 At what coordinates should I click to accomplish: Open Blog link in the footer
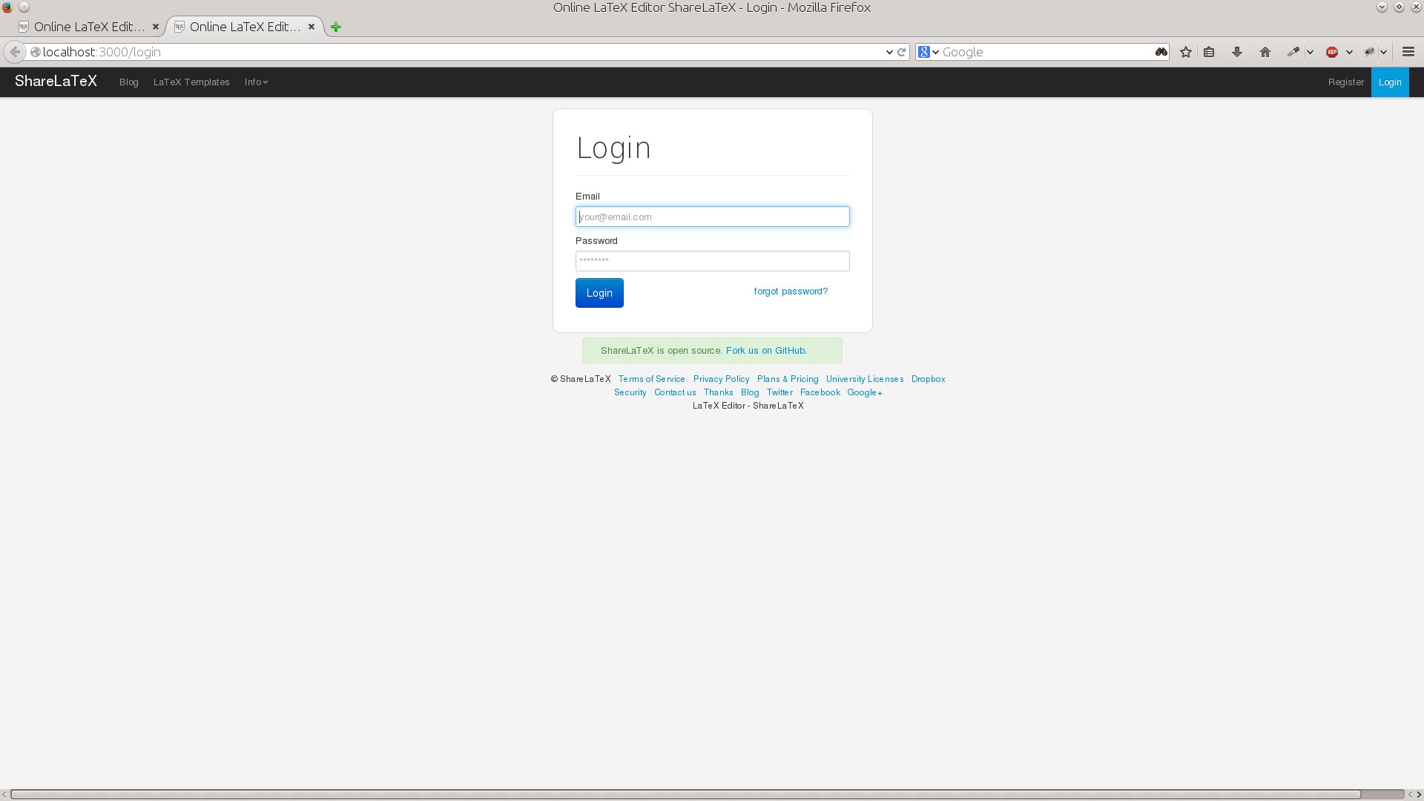(x=750, y=392)
